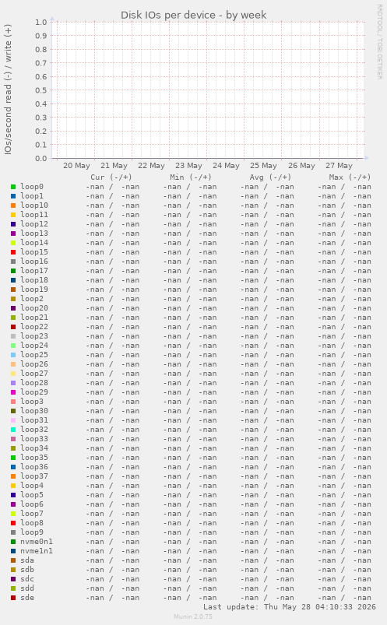Select the nvme1n1 legend label

tap(37, 551)
